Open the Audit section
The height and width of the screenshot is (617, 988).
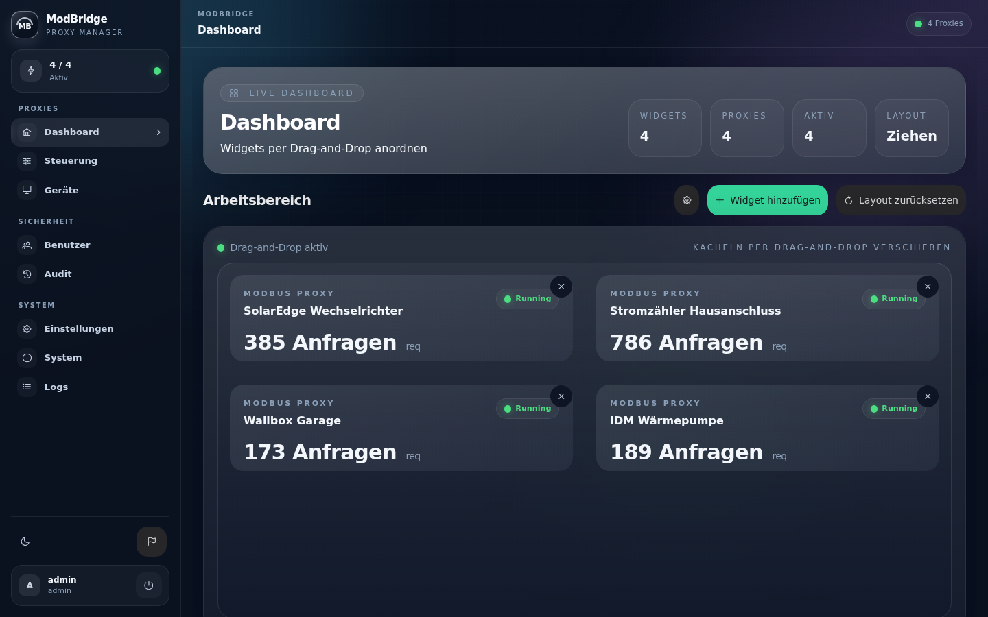[90, 274]
